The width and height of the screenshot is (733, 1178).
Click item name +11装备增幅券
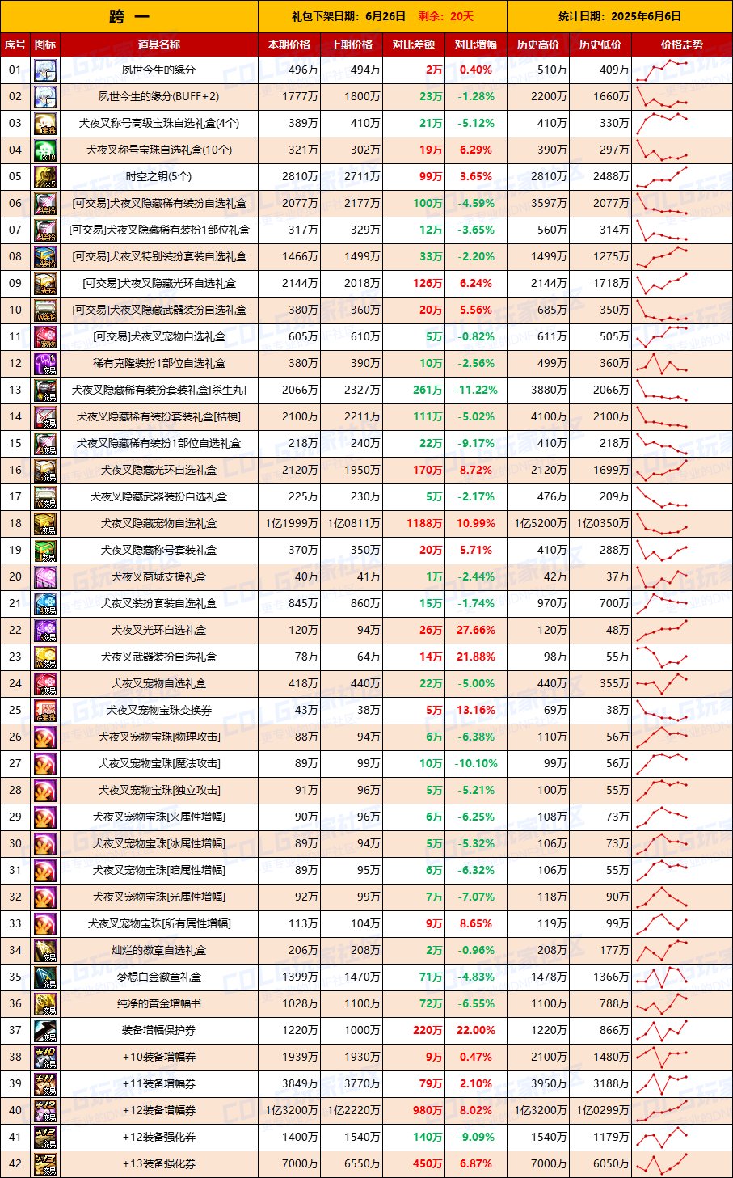[x=159, y=1084]
